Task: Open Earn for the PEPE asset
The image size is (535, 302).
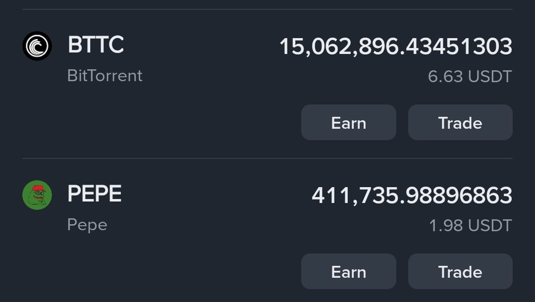Action: [x=349, y=271]
